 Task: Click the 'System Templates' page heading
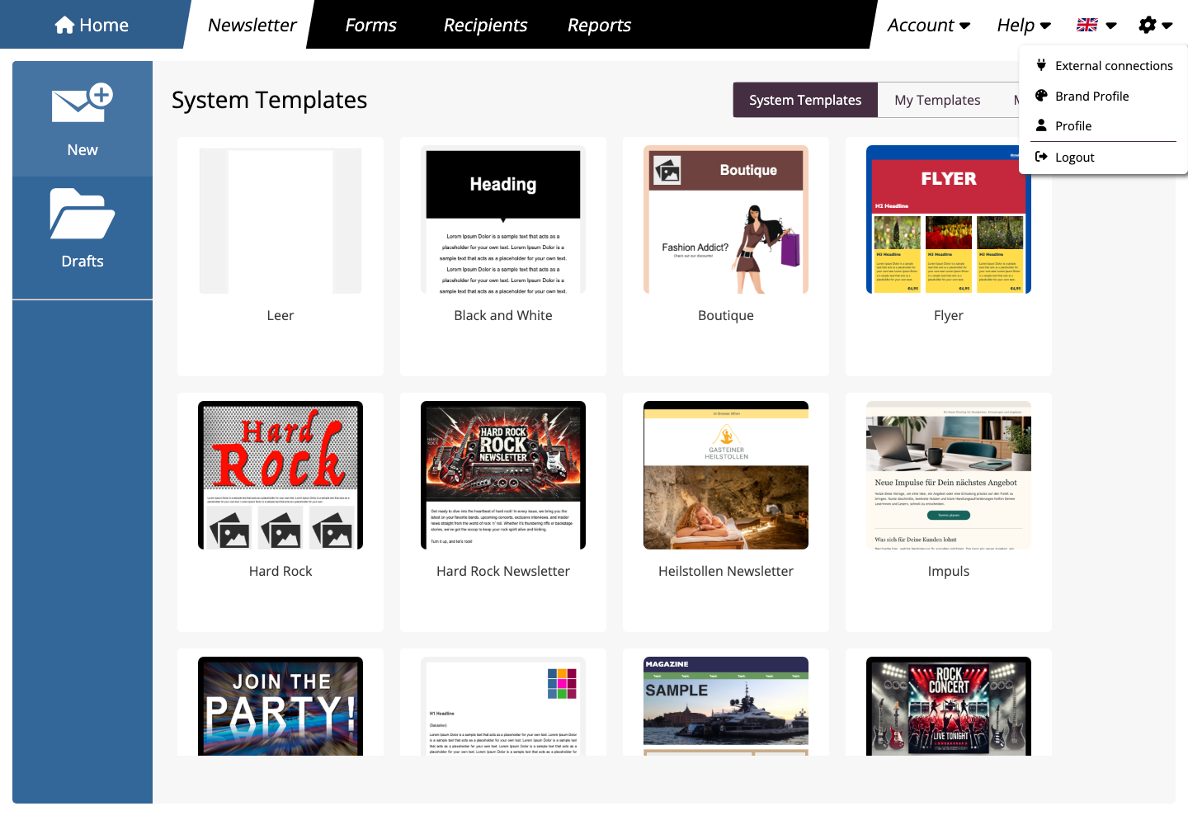click(x=269, y=100)
